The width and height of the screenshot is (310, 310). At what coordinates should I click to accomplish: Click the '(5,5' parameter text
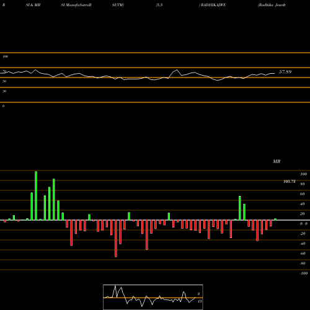click(159, 5)
